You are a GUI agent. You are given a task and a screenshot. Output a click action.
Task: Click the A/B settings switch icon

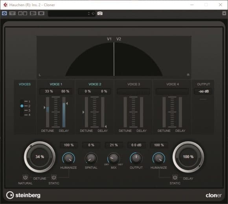coord(33,13)
